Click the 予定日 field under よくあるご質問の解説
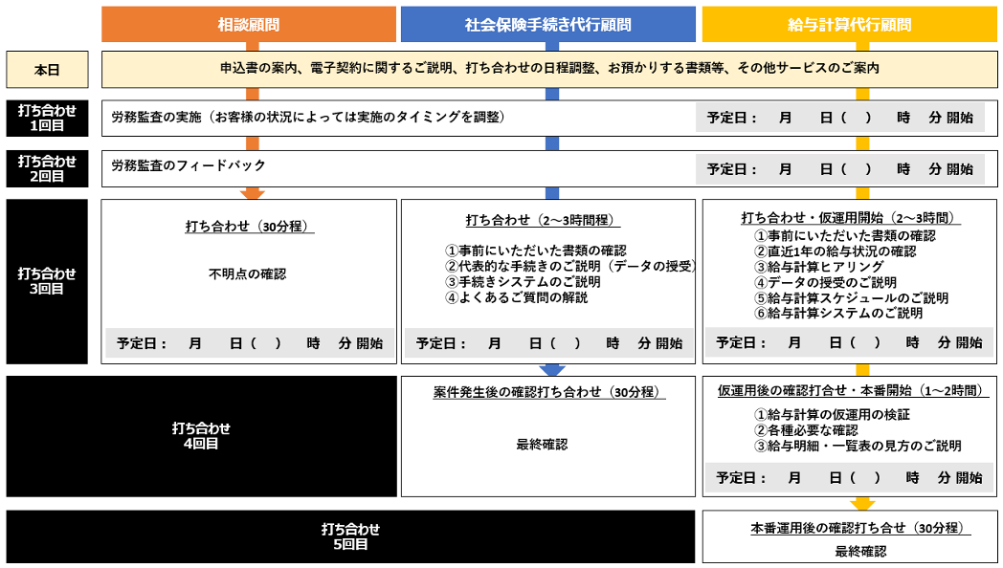The width and height of the screenshot is (1003, 568). coord(548,343)
